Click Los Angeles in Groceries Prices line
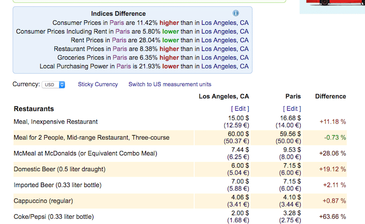Image resolution: width=365 pixels, height=224 pixels. pyautogui.click(x=225, y=58)
